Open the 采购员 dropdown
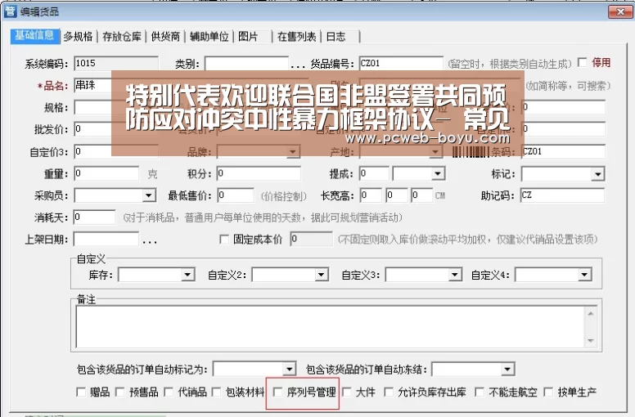The width and height of the screenshot is (635, 417). tap(149, 195)
